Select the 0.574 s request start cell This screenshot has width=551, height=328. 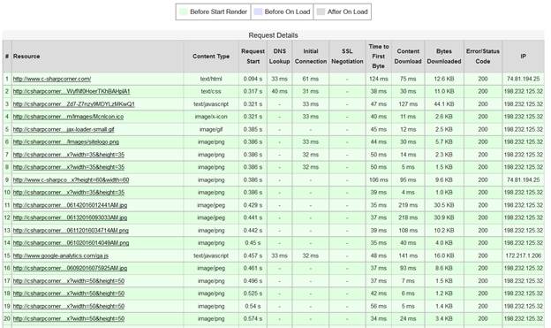point(253,319)
